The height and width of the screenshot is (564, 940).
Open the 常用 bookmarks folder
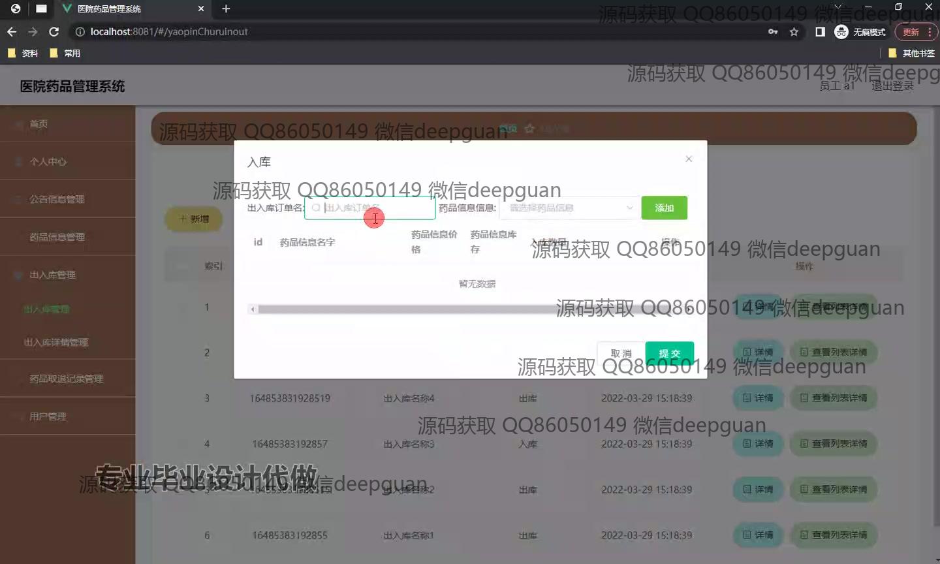[65, 53]
